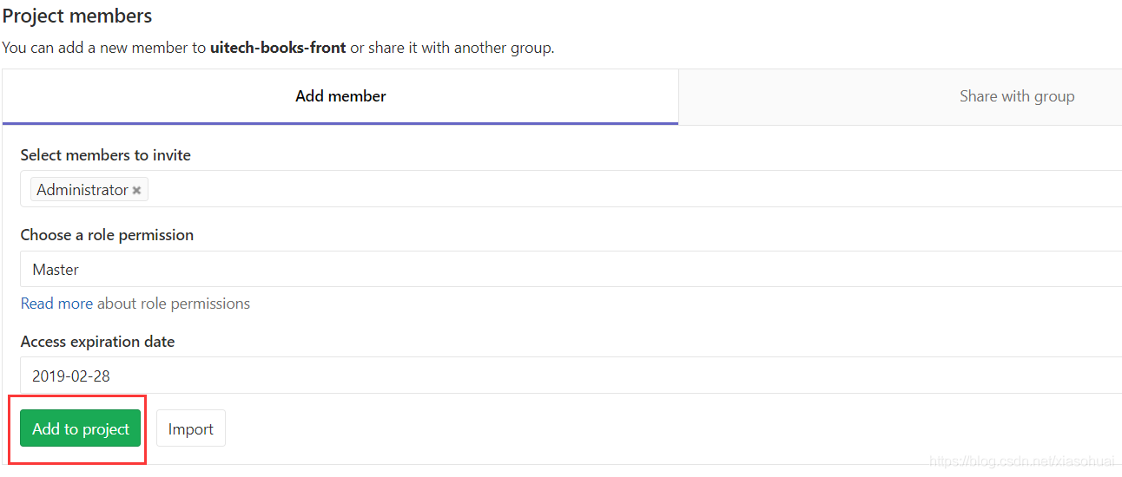Switch to the Add member tab
Screen dimensions: 1122x477
pyautogui.click(x=340, y=96)
